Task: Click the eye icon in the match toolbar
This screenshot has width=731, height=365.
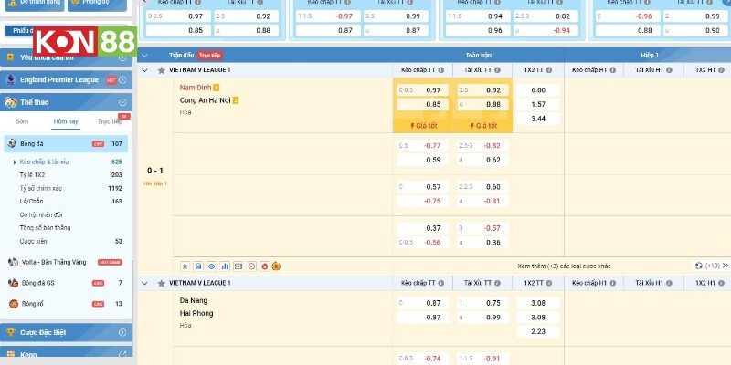Action: pos(212,266)
